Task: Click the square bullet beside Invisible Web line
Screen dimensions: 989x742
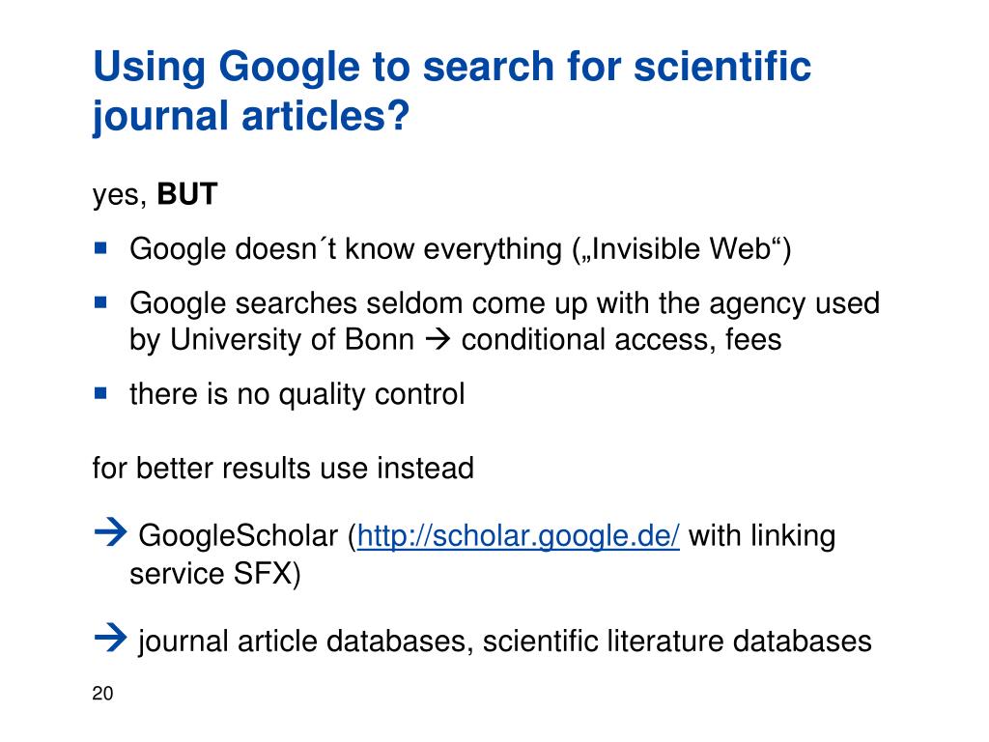Action: (x=100, y=247)
